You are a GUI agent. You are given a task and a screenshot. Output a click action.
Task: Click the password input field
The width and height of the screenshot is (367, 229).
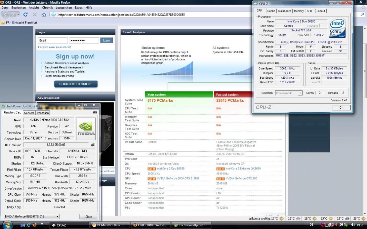click(84, 40)
